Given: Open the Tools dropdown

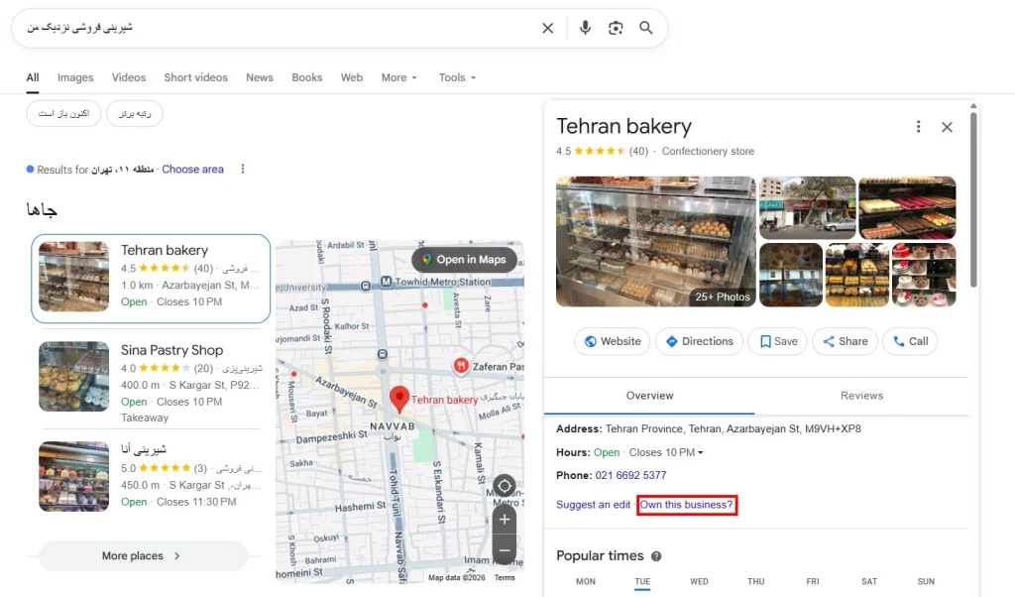Looking at the screenshot, I should (x=457, y=77).
